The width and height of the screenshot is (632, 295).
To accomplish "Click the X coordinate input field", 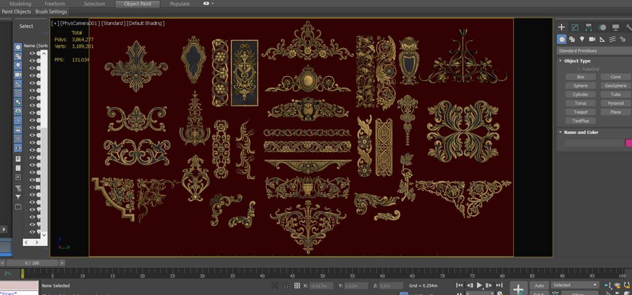I will [x=321, y=286].
